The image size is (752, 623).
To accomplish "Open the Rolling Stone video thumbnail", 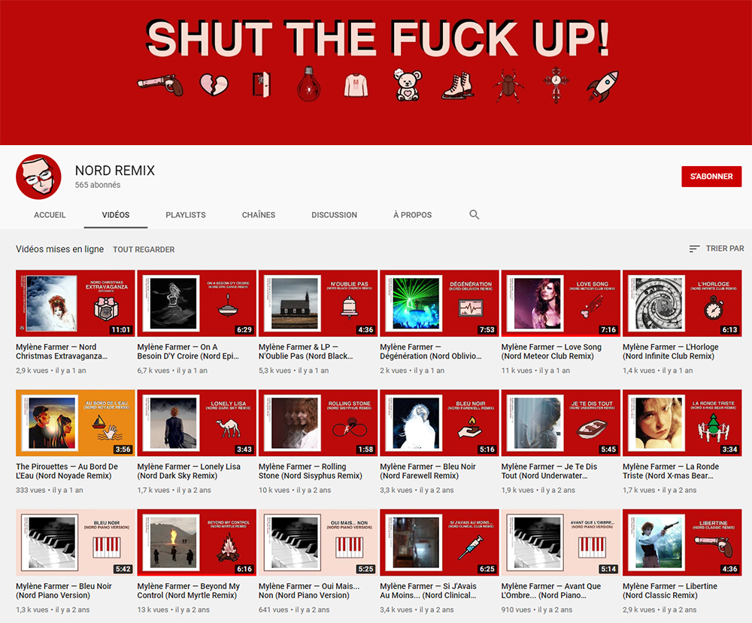I will 318,422.
